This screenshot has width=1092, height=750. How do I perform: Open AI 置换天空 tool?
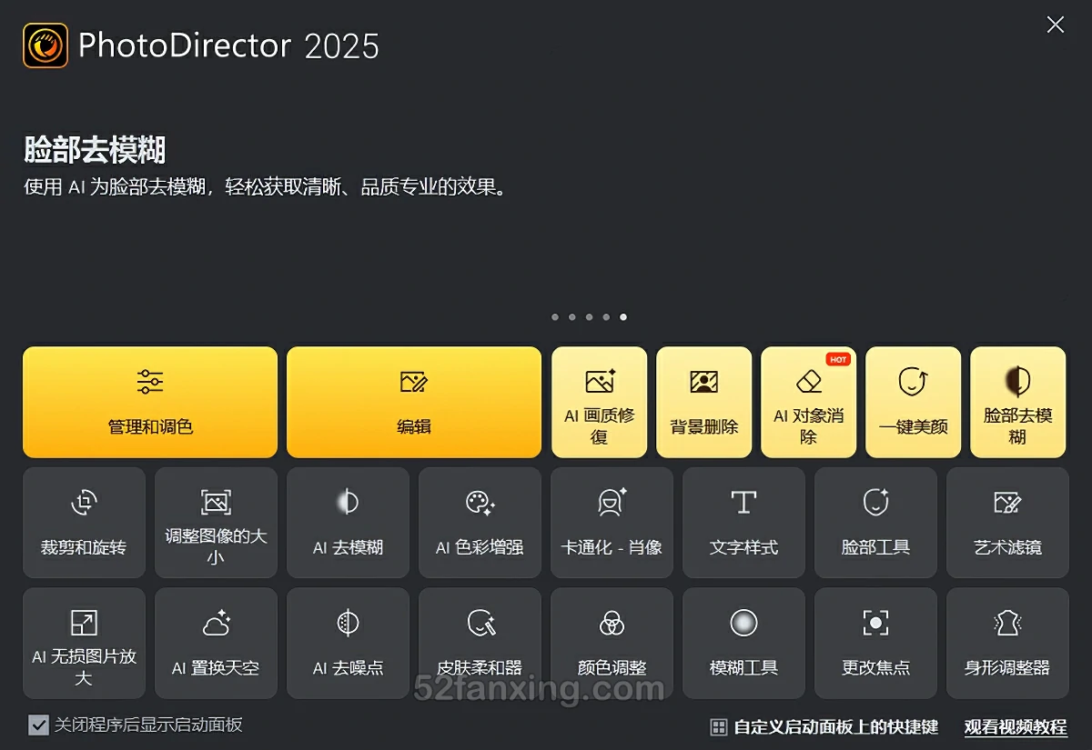coord(216,643)
